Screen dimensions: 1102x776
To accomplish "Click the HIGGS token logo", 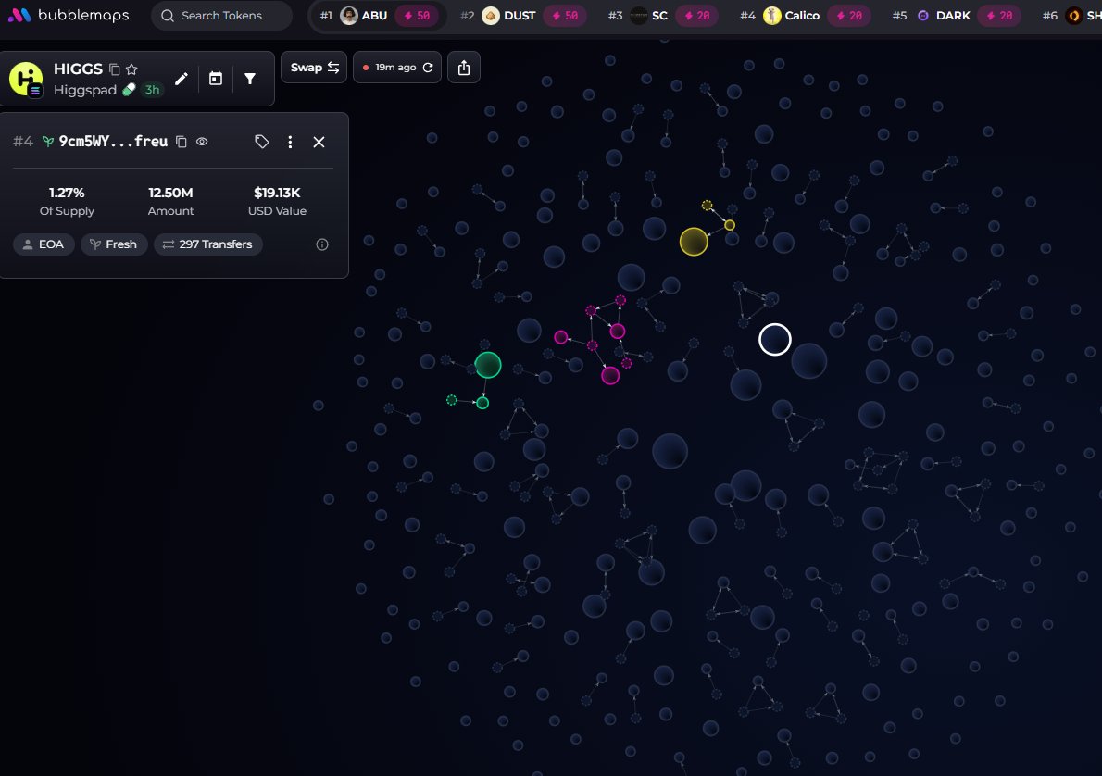I will (26, 79).
